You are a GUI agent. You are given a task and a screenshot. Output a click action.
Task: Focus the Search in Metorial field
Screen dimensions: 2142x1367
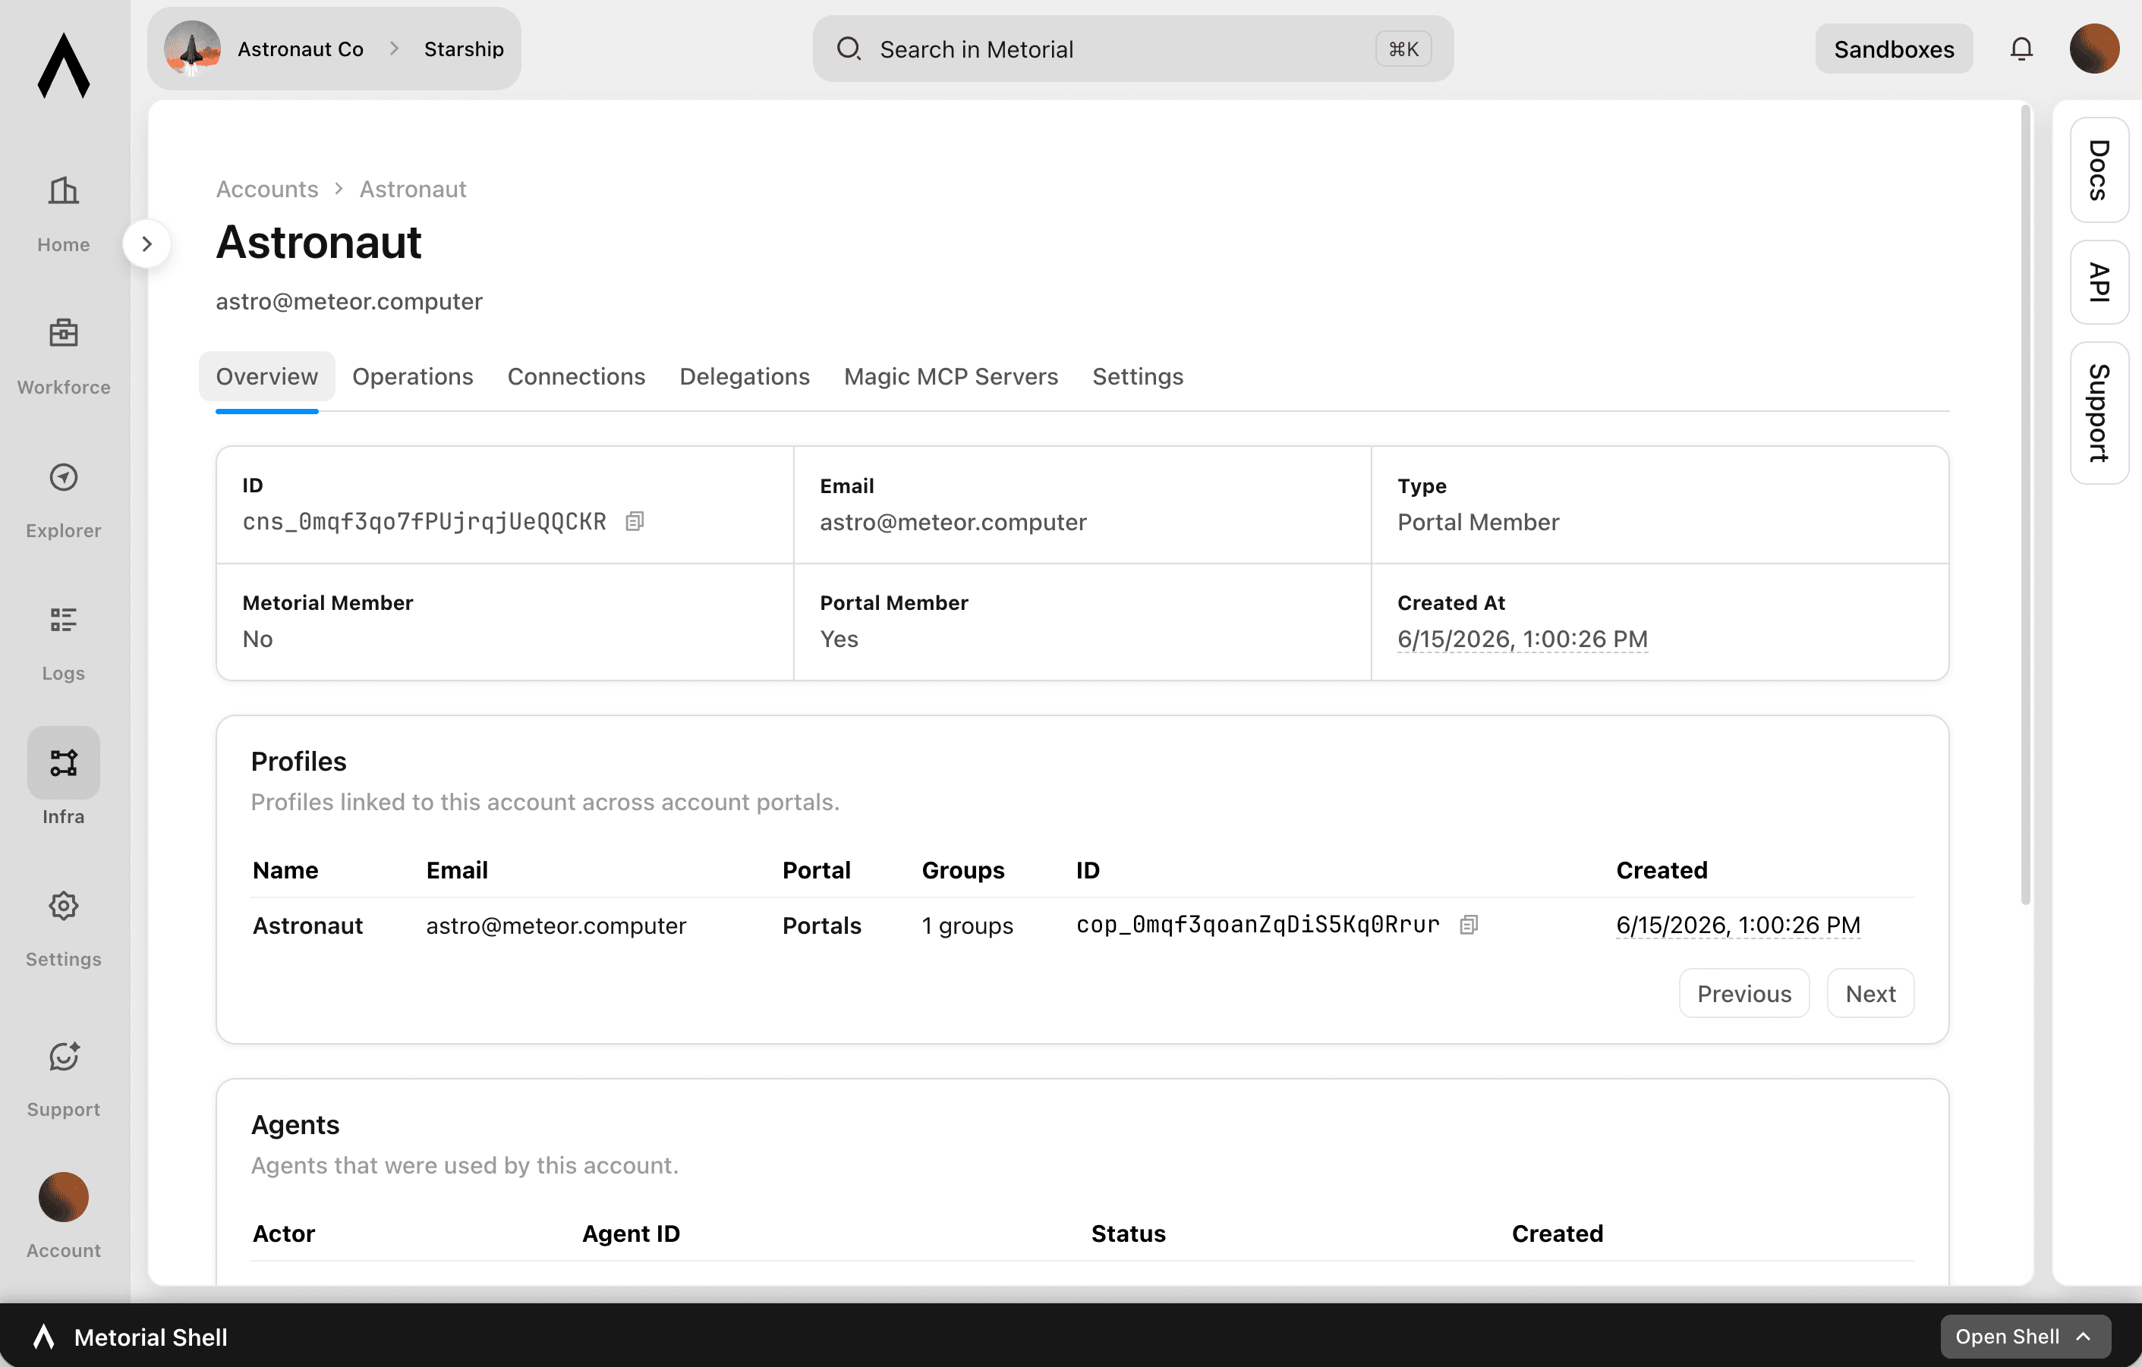(x=1132, y=49)
